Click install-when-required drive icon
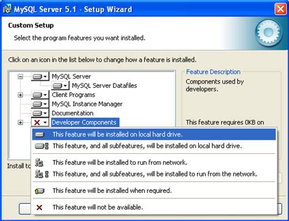 40,191
